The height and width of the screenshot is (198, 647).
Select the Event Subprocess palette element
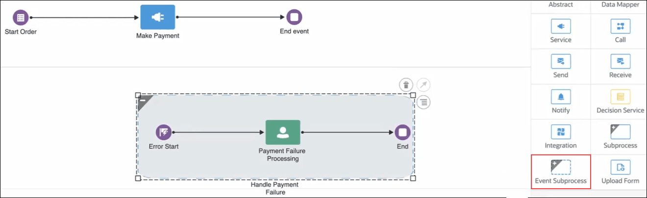coord(561,168)
